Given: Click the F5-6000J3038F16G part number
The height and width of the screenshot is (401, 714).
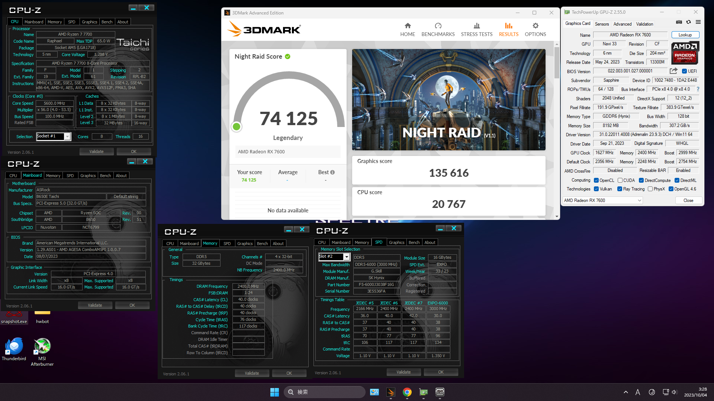Looking at the screenshot, I should [376, 285].
